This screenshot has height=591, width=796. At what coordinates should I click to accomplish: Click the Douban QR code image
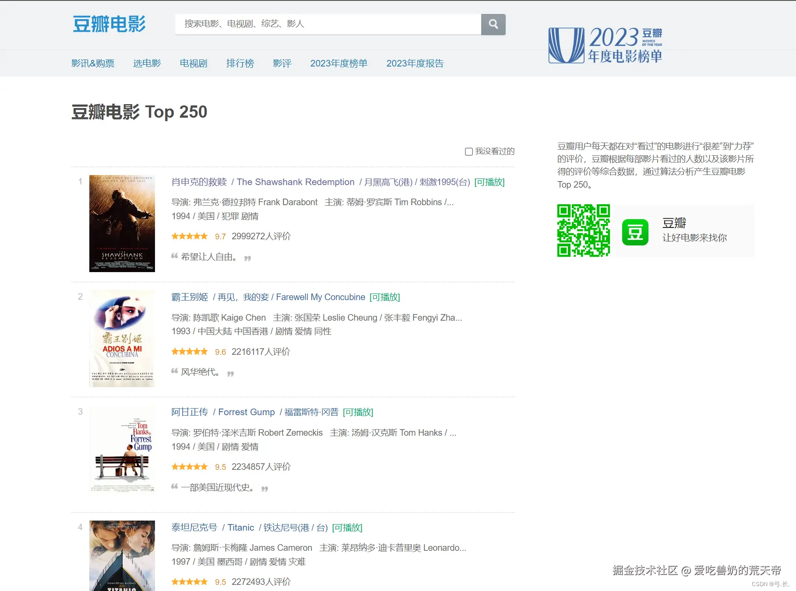584,231
